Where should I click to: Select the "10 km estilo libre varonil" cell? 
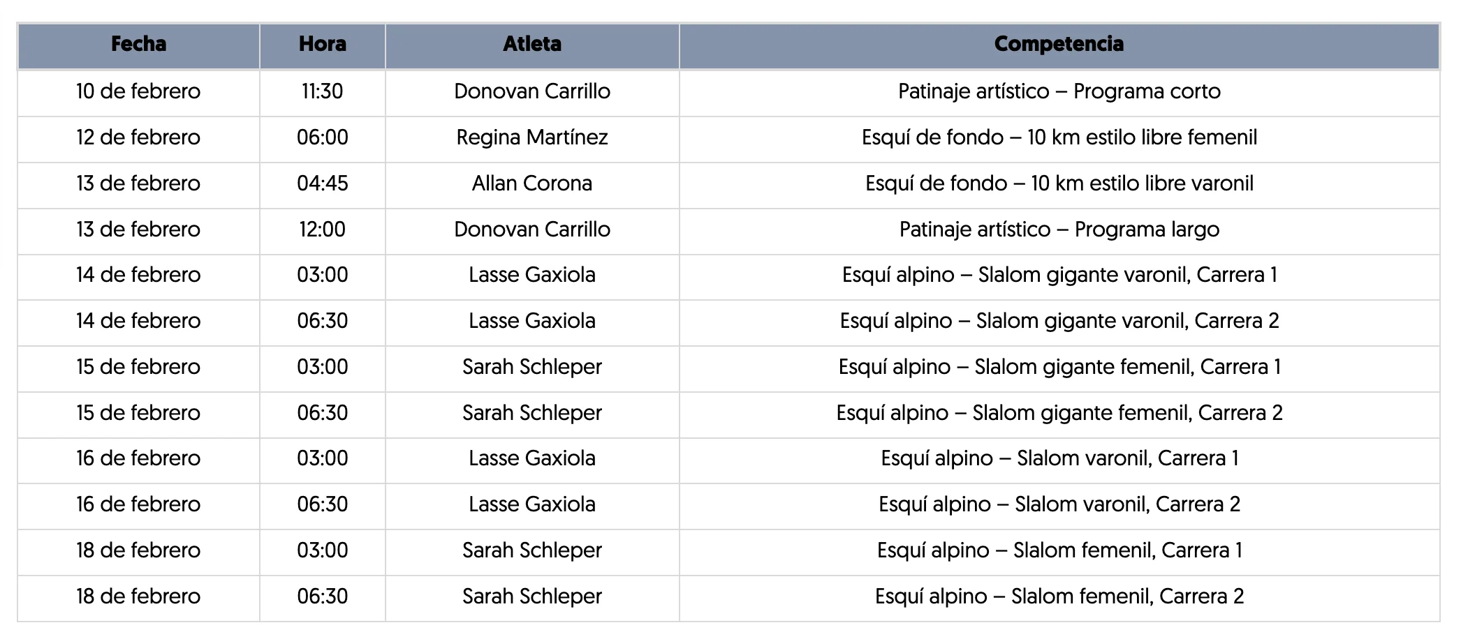[1059, 183]
